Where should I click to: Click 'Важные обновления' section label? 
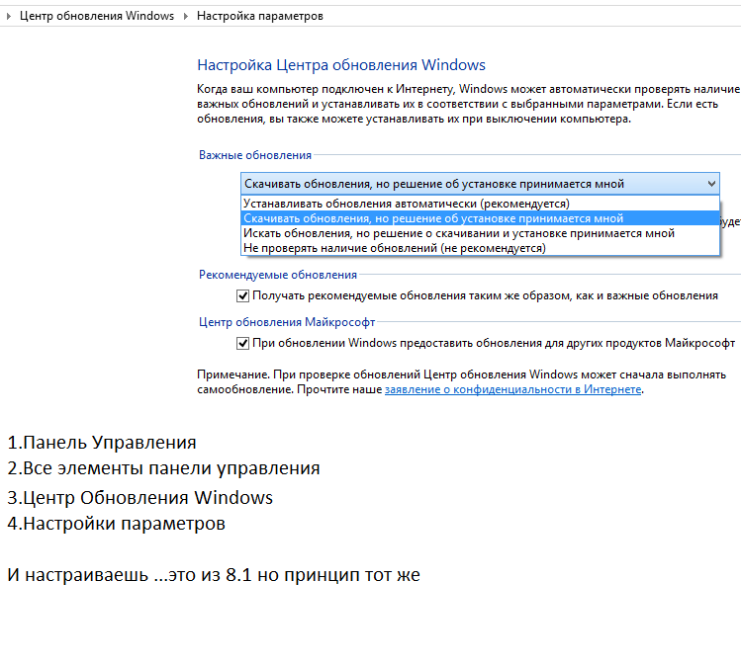pyautogui.click(x=255, y=155)
